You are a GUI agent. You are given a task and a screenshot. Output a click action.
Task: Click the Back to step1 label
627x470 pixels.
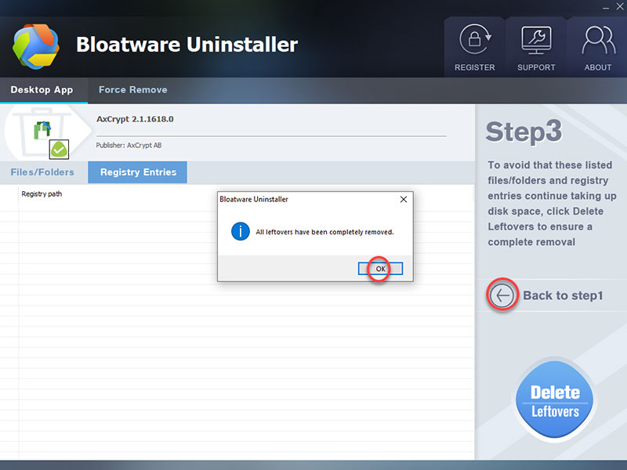[x=563, y=295]
